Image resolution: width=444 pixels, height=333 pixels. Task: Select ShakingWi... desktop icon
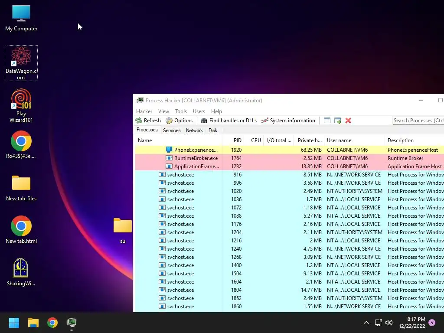tap(21, 272)
